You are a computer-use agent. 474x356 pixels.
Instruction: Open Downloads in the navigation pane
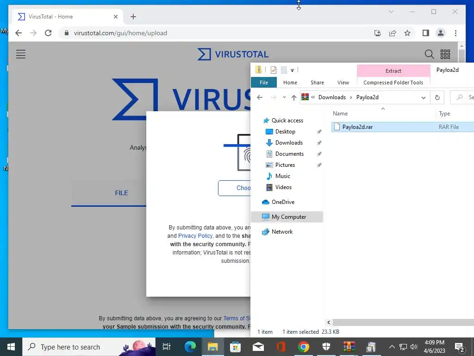(x=289, y=143)
